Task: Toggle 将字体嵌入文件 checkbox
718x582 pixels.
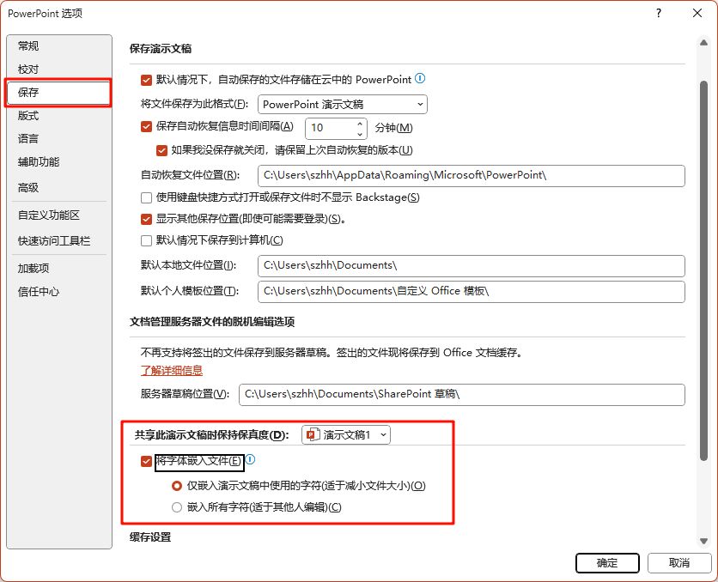Action: (146, 461)
